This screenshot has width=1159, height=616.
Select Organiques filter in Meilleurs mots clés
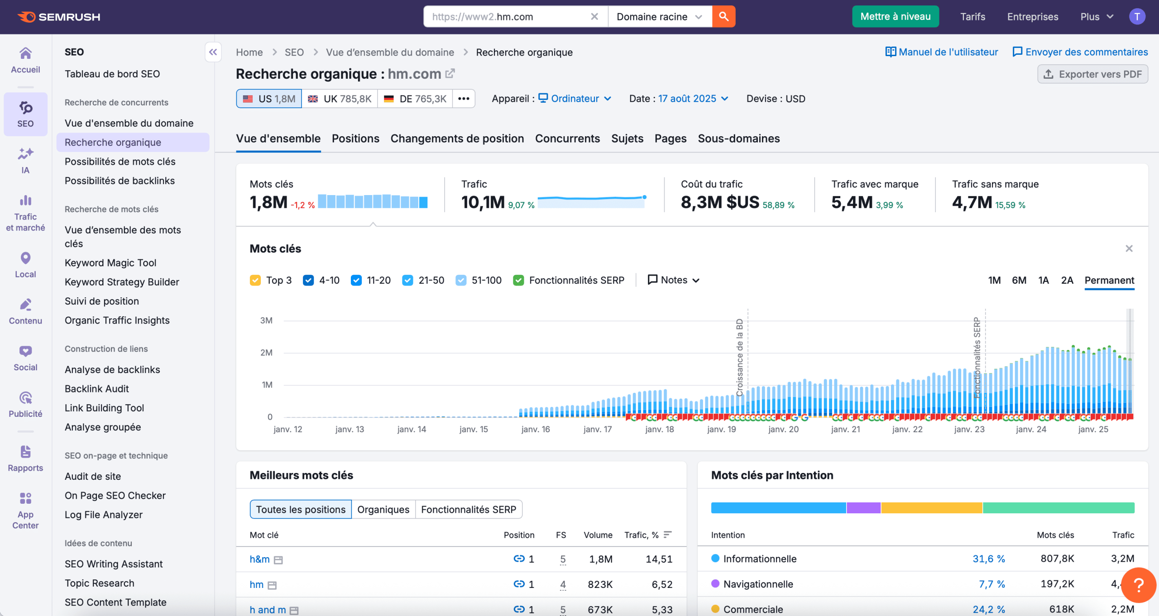tap(383, 510)
